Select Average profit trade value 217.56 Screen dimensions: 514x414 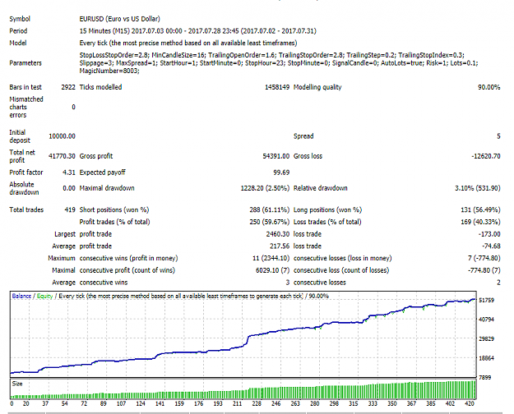point(280,246)
